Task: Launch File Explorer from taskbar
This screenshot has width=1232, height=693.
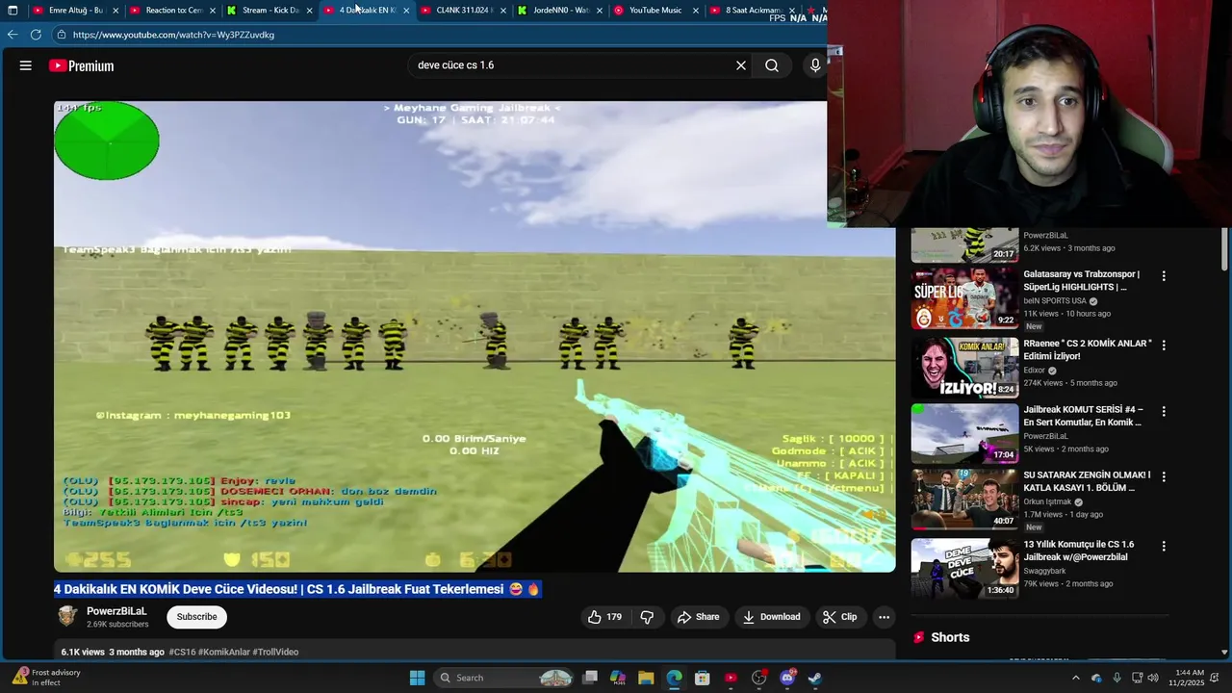Action: [x=646, y=678]
